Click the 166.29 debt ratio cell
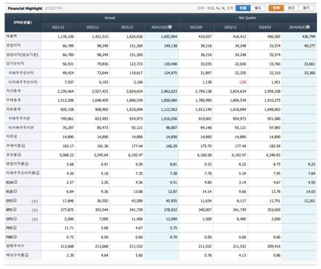Screen dimensions: 321x269 pyautogui.click(x=161, y=146)
